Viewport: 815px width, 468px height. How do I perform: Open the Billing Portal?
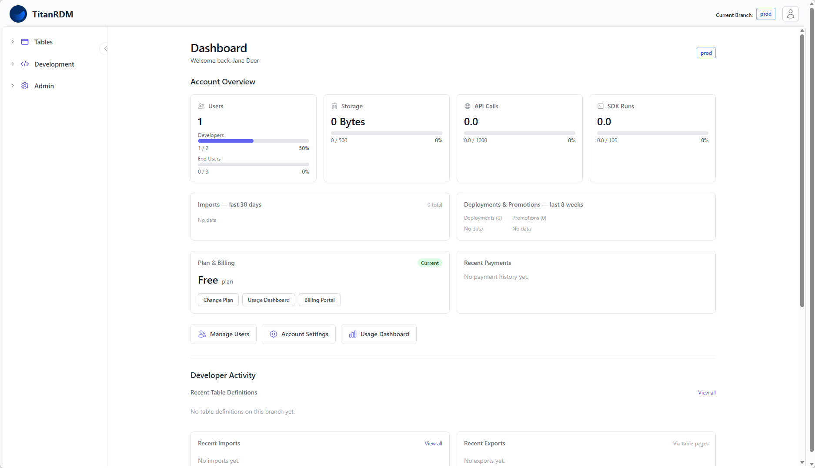pyautogui.click(x=320, y=300)
